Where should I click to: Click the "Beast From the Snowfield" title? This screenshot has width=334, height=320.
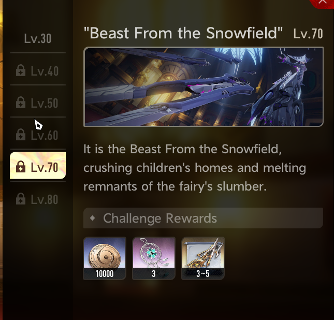[x=183, y=33]
